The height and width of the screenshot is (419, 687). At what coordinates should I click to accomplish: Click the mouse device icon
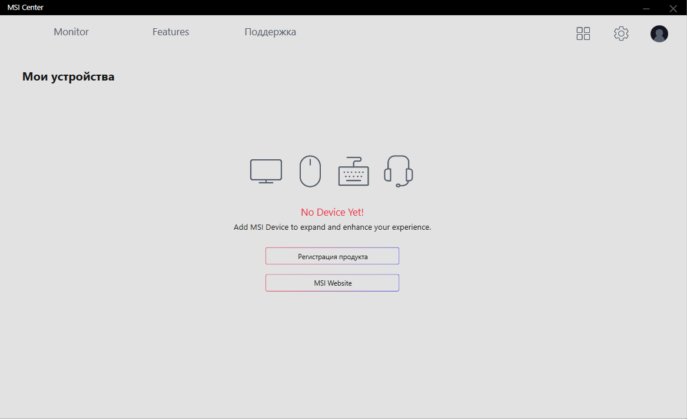click(x=310, y=171)
